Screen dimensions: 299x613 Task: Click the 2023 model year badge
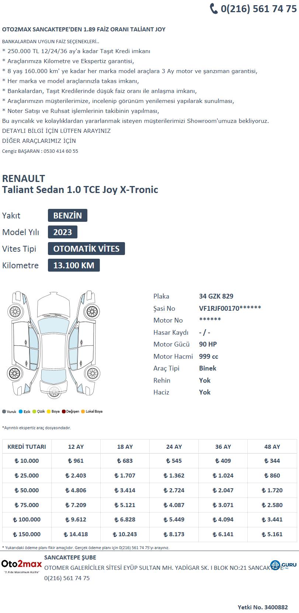point(63,232)
